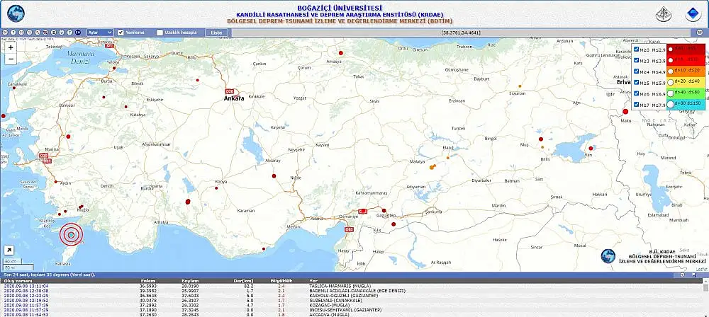Click the orange d>10 d≤20 depth swatch
The image size is (709, 317).
686,71
